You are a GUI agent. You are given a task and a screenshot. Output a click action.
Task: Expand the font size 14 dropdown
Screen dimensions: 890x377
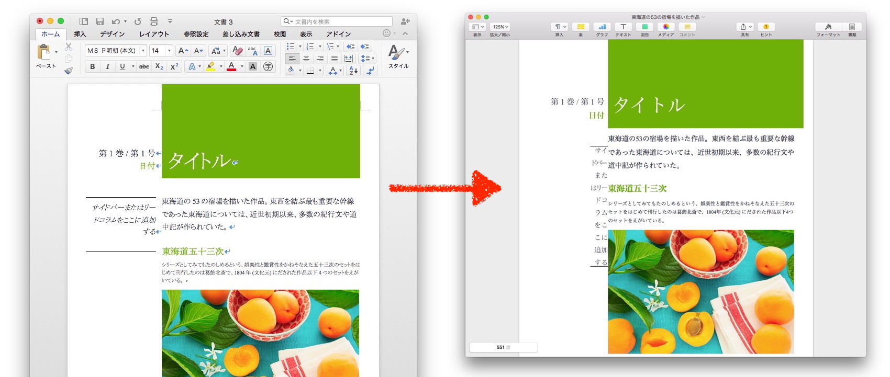[x=169, y=51]
